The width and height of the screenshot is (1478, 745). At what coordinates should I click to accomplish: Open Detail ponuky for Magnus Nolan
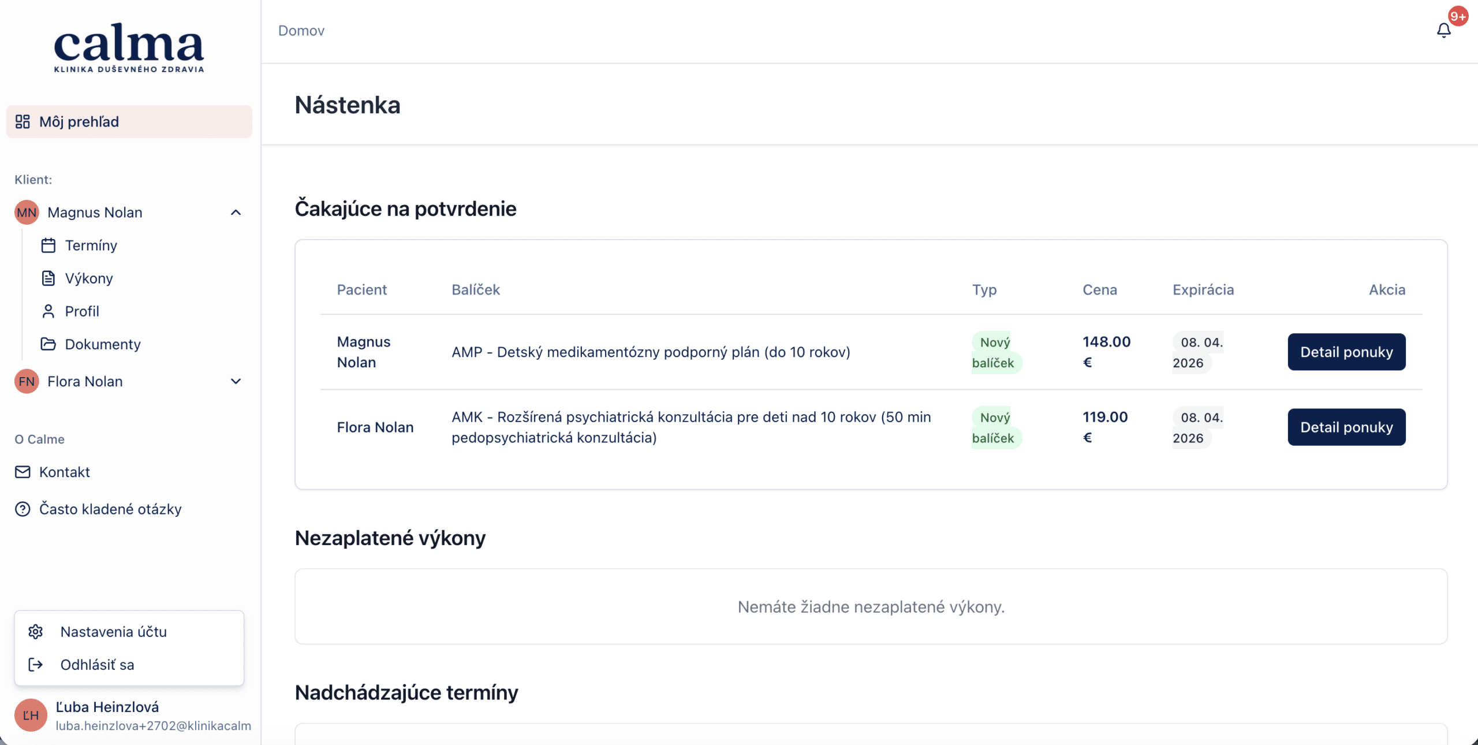(1346, 352)
